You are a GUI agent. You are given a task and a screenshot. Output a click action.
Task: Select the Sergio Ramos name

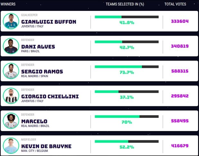(42, 71)
